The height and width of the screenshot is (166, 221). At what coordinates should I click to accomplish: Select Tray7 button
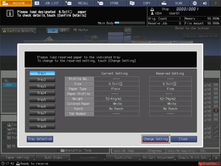42,113
